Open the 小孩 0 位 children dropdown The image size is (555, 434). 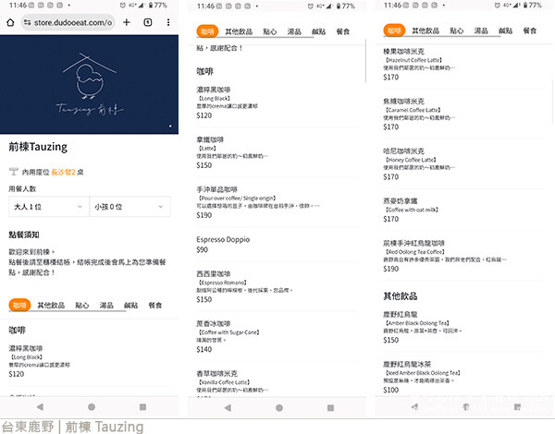click(x=129, y=207)
